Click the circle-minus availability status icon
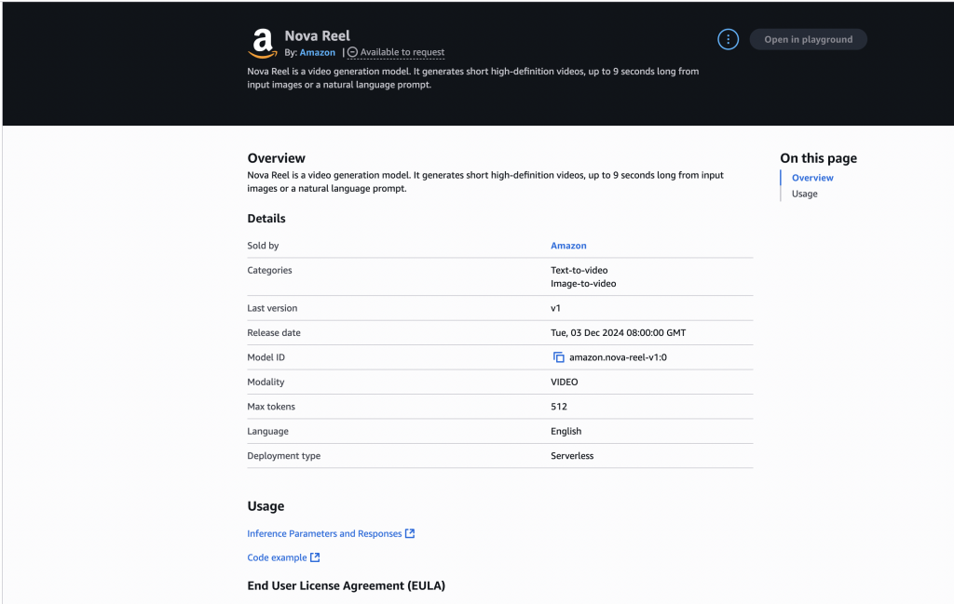The image size is (954, 604). tap(353, 53)
